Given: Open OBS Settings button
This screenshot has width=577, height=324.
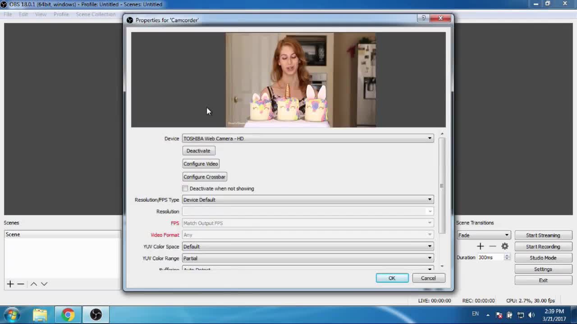Looking at the screenshot, I should pyautogui.click(x=543, y=269).
